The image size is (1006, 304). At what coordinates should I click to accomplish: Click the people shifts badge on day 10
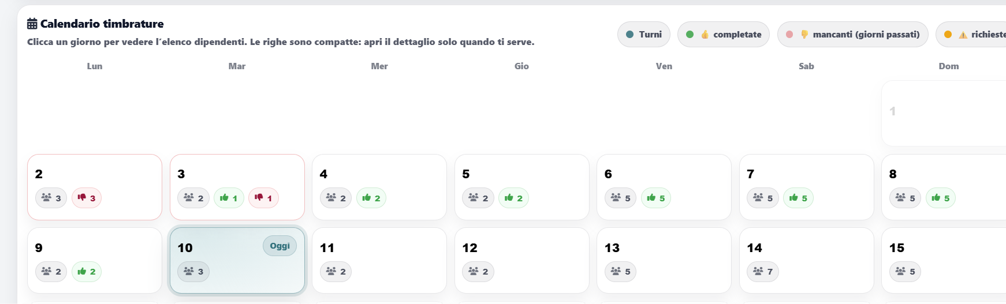pos(193,271)
